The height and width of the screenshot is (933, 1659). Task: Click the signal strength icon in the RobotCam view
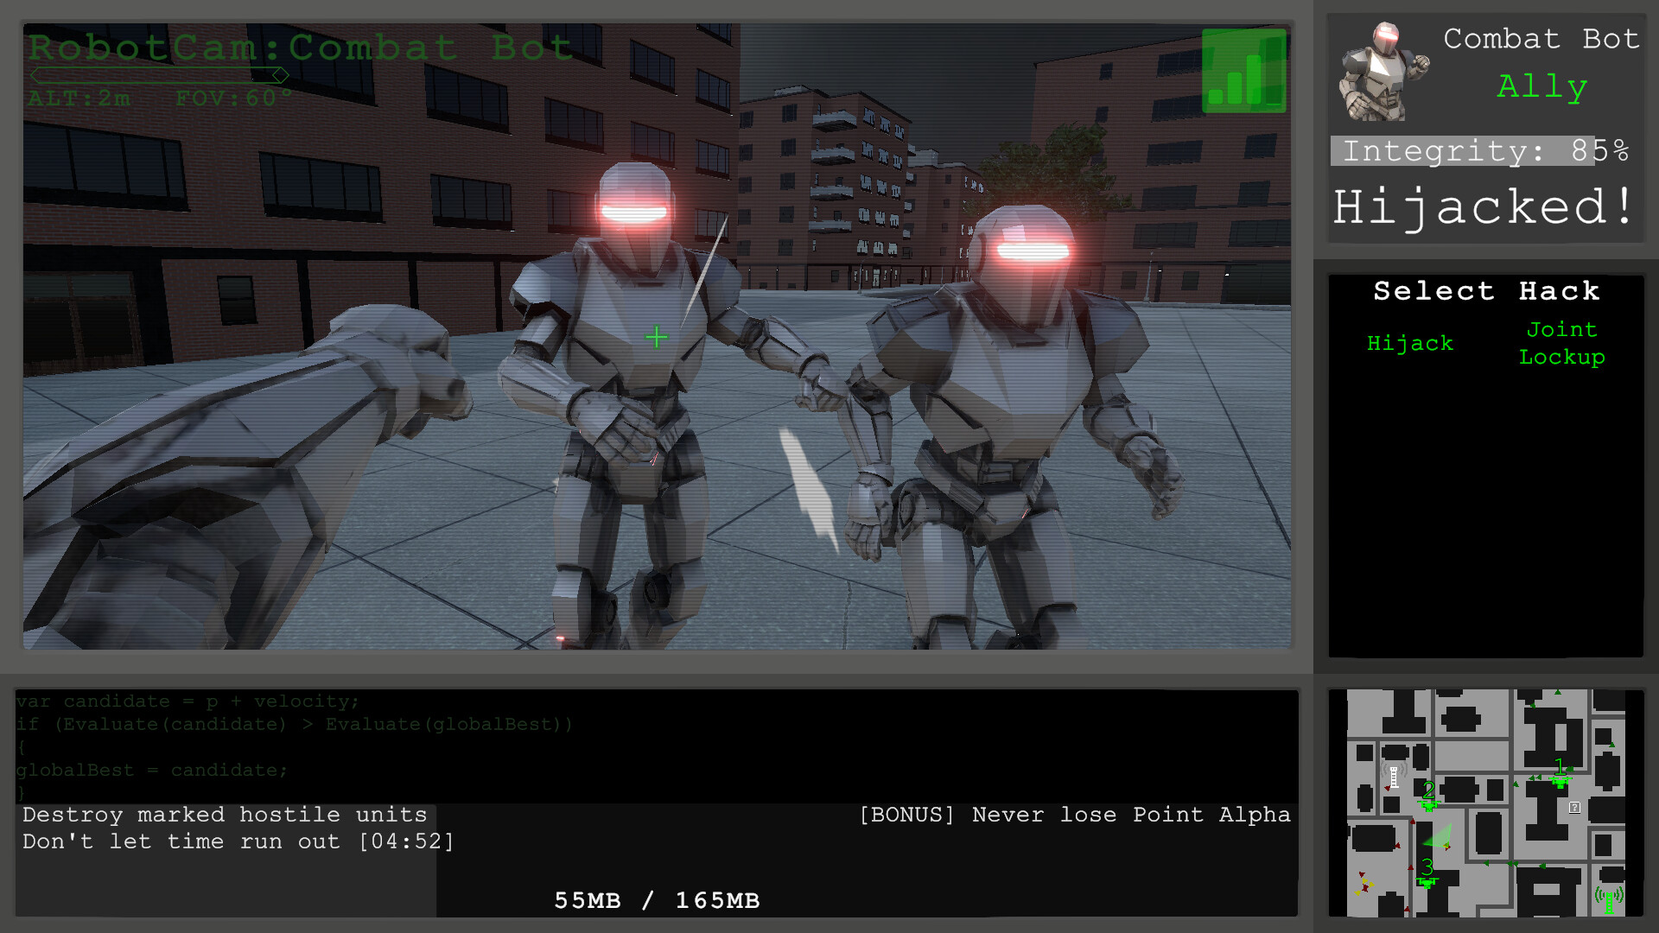[x=1244, y=71]
